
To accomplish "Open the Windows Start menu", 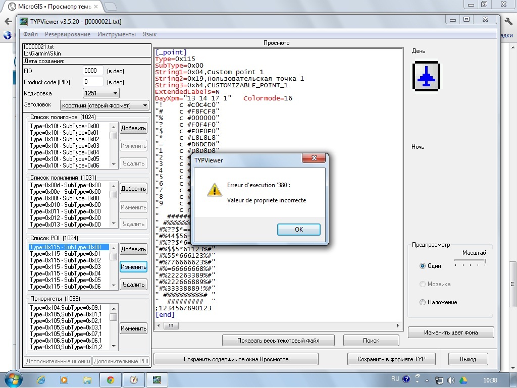I will (x=12, y=379).
